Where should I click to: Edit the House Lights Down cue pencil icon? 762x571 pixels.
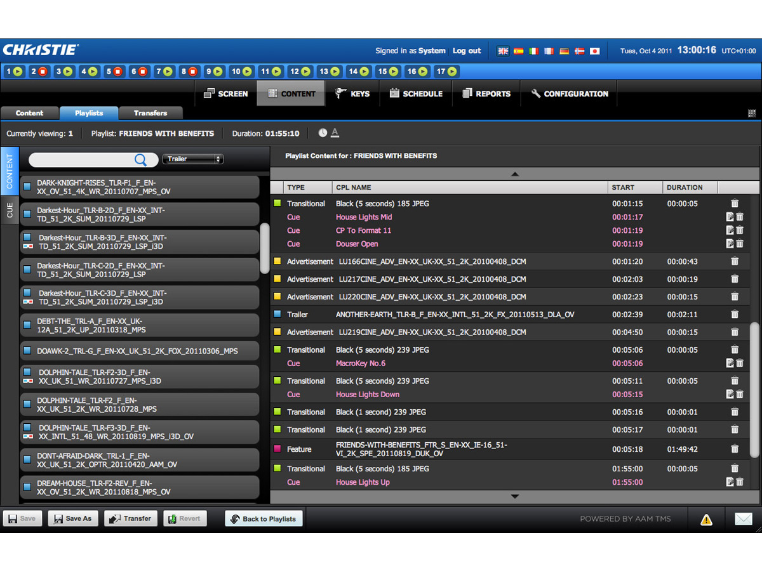729,394
